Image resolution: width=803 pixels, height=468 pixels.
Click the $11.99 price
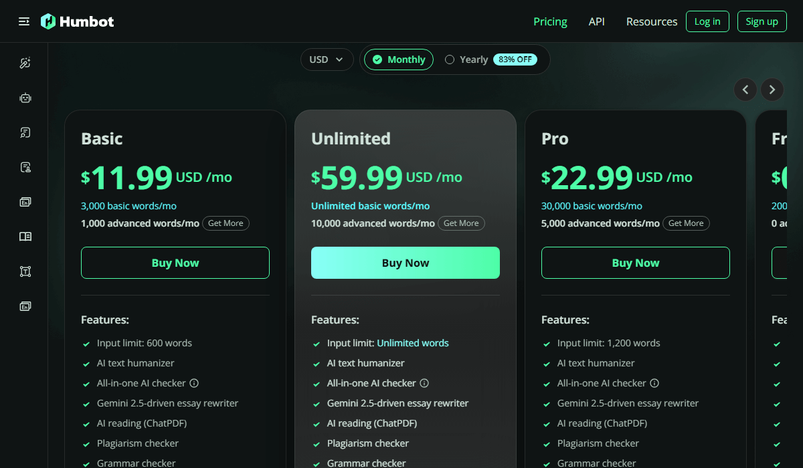[127, 178]
